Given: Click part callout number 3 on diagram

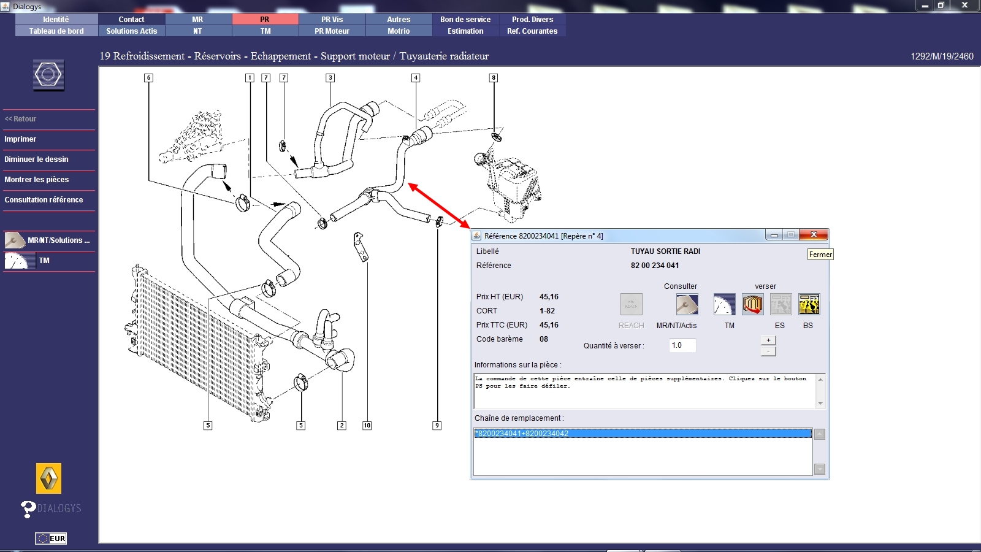Looking at the screenshot, I should [330, 78].
